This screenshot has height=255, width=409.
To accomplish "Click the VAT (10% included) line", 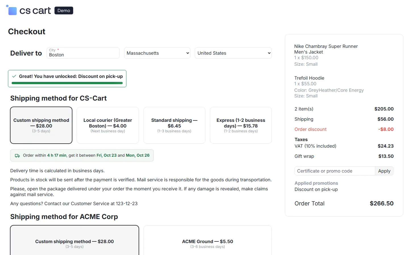I will coord(315,146).
